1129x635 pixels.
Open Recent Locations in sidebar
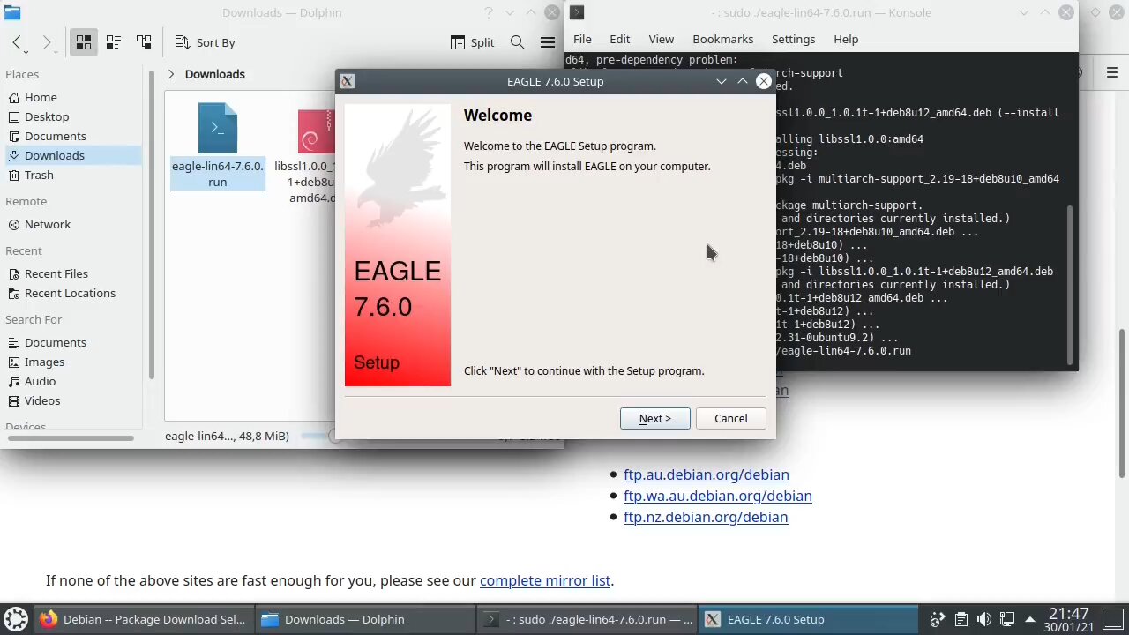71,293
